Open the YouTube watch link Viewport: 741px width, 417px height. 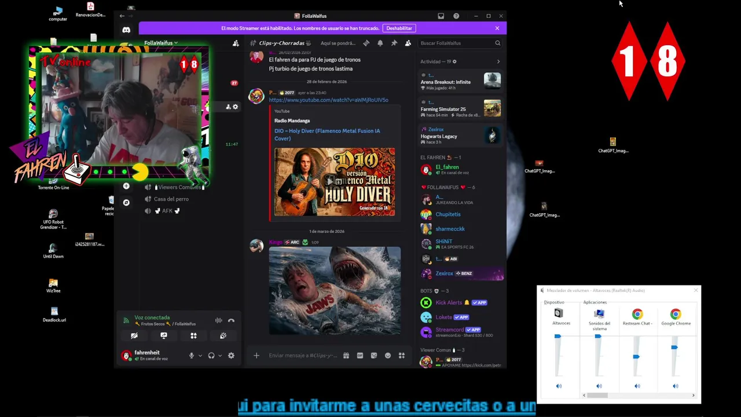(328, 100)
